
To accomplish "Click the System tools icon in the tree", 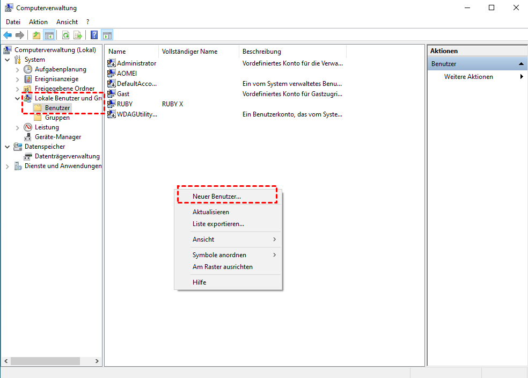I will click(x=18, y=60).
